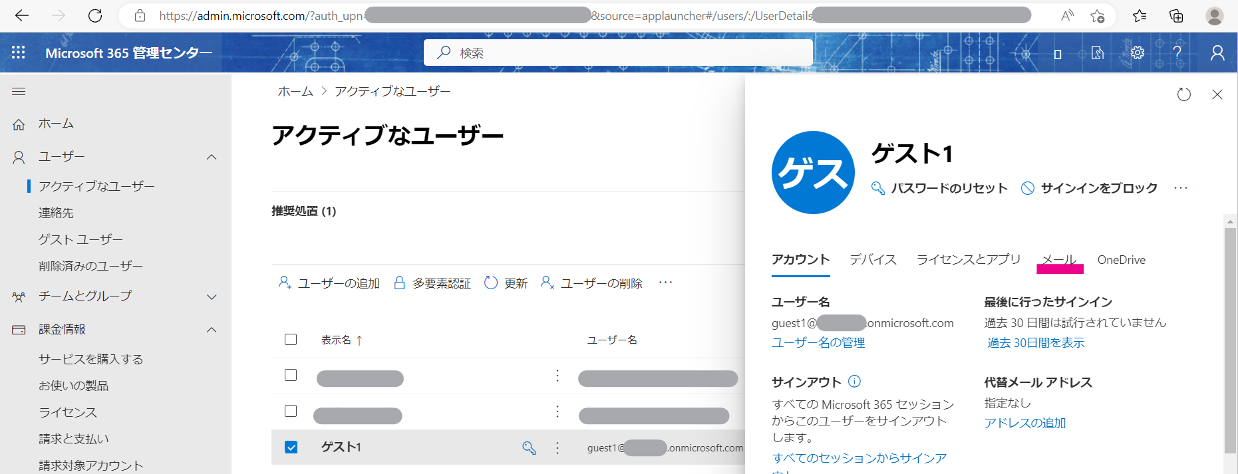Switch to ライセンスとアプリ tab
Screen dimensions: 1238x474
point(969,259)
